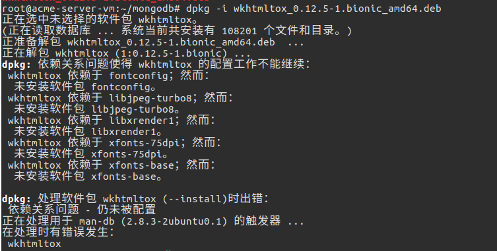Viewport: 497px width, 251px height.
Task: Click the xfonts-base dependency name
Action: tap(141, 165)
